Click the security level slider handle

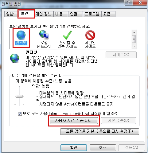point(19,96)
